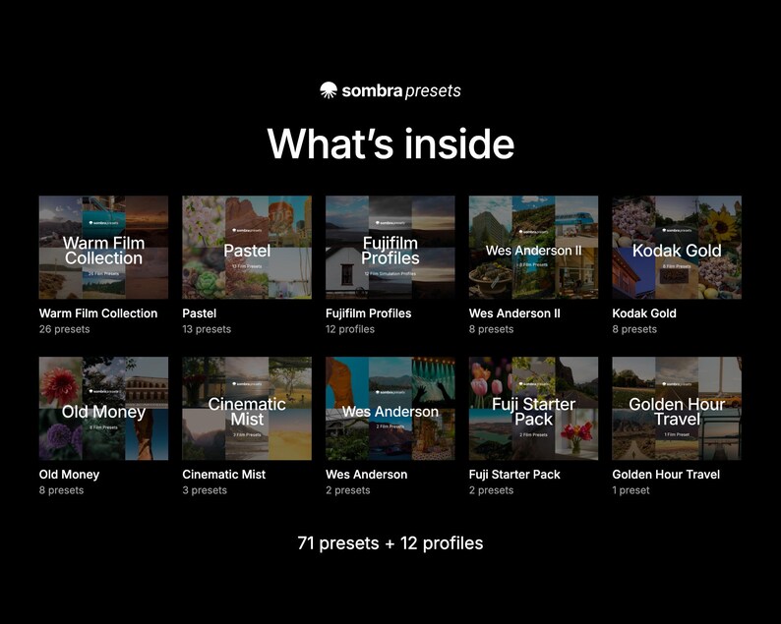Click the 13 presets count label
Image resolution: width=781 pixels, height=624 pixels.
(207, 329)
